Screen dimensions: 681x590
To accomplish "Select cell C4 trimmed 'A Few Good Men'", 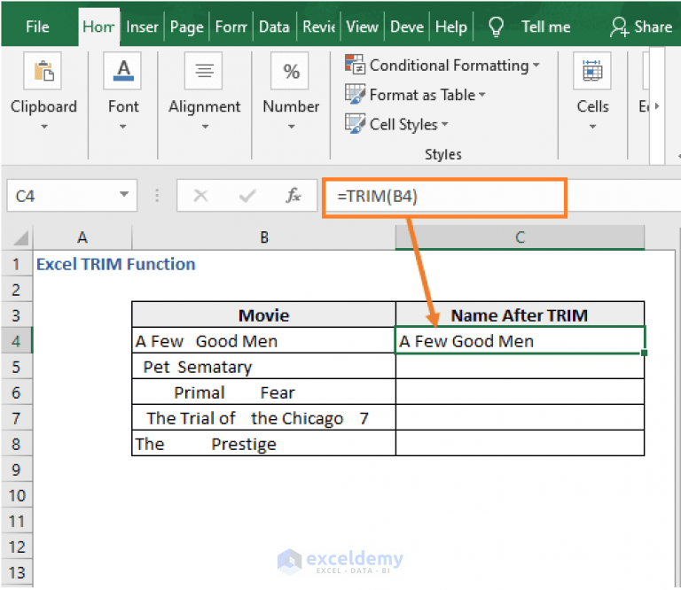I will click(x=520, y=341).
